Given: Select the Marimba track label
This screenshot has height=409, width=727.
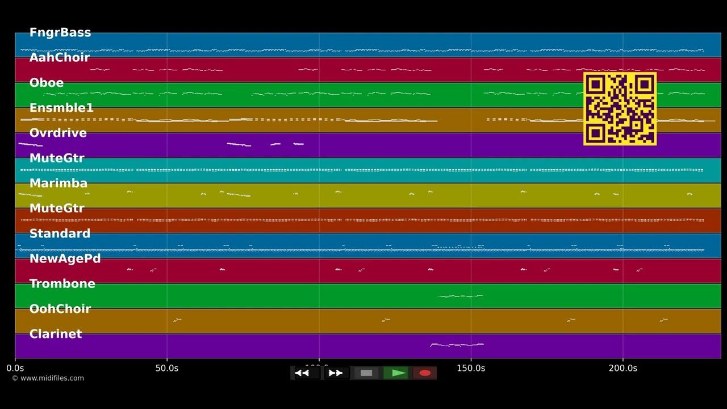Looking at the screenshot, I should 59,183.
